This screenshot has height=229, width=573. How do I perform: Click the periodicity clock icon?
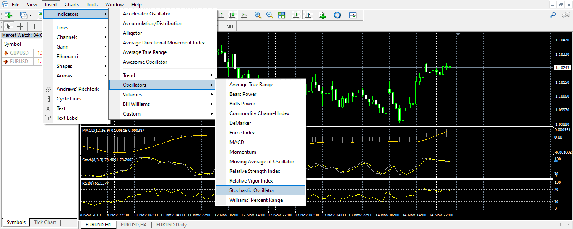337,15
